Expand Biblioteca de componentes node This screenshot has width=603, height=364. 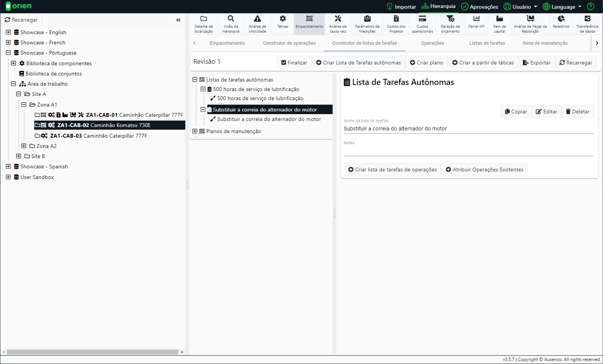[x=13, y=63]
